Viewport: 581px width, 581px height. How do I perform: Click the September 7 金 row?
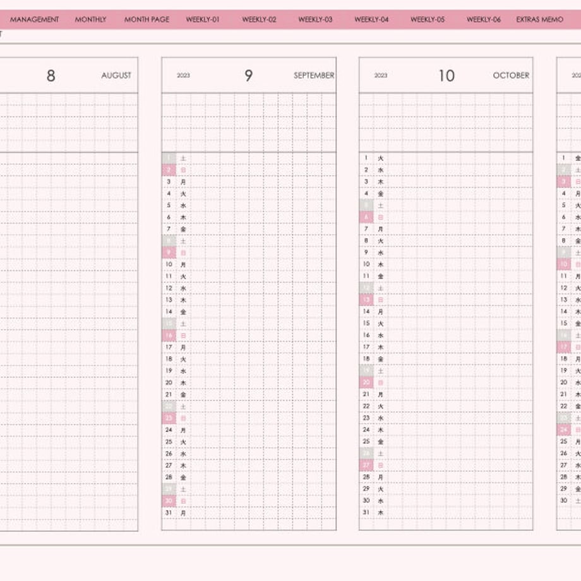(x=249, y=229)
